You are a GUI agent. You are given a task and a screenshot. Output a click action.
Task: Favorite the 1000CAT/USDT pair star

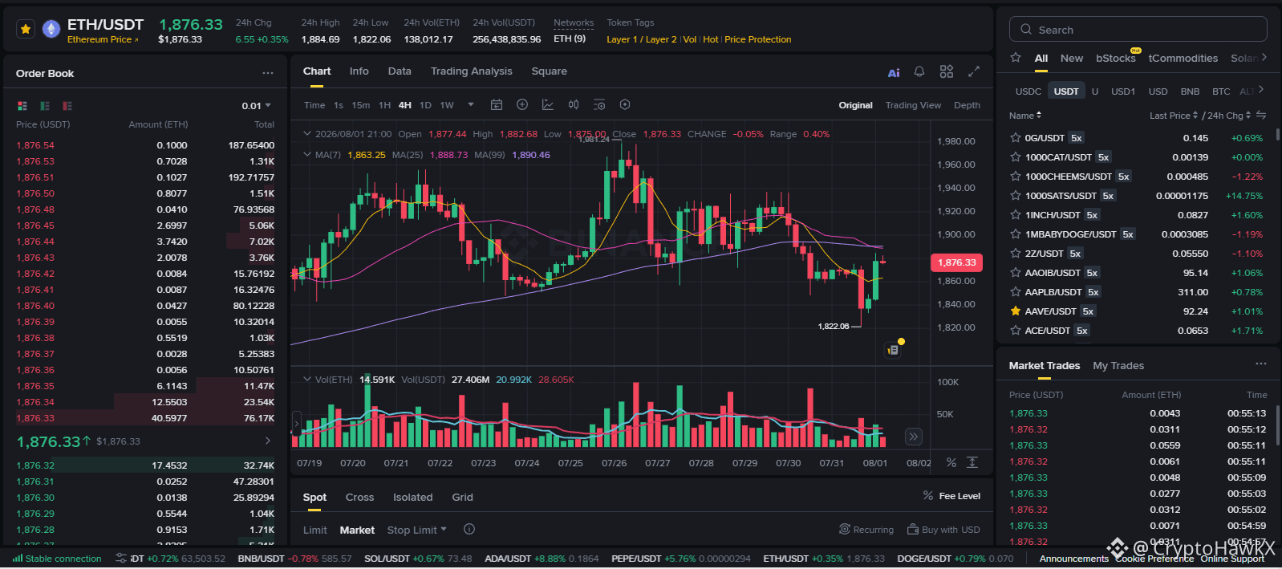pyautogui.click(x=1016, y=157)
